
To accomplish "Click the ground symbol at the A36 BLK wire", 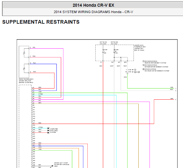I will pos(53,166).
